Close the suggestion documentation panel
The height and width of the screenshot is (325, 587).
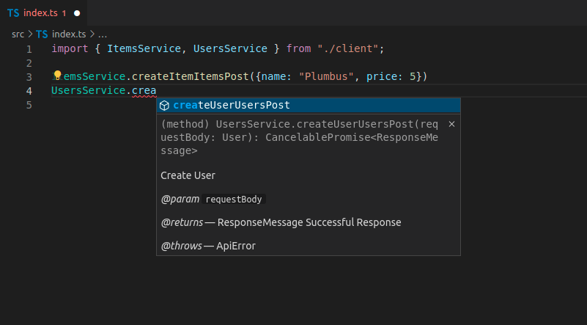click(451, 124)
